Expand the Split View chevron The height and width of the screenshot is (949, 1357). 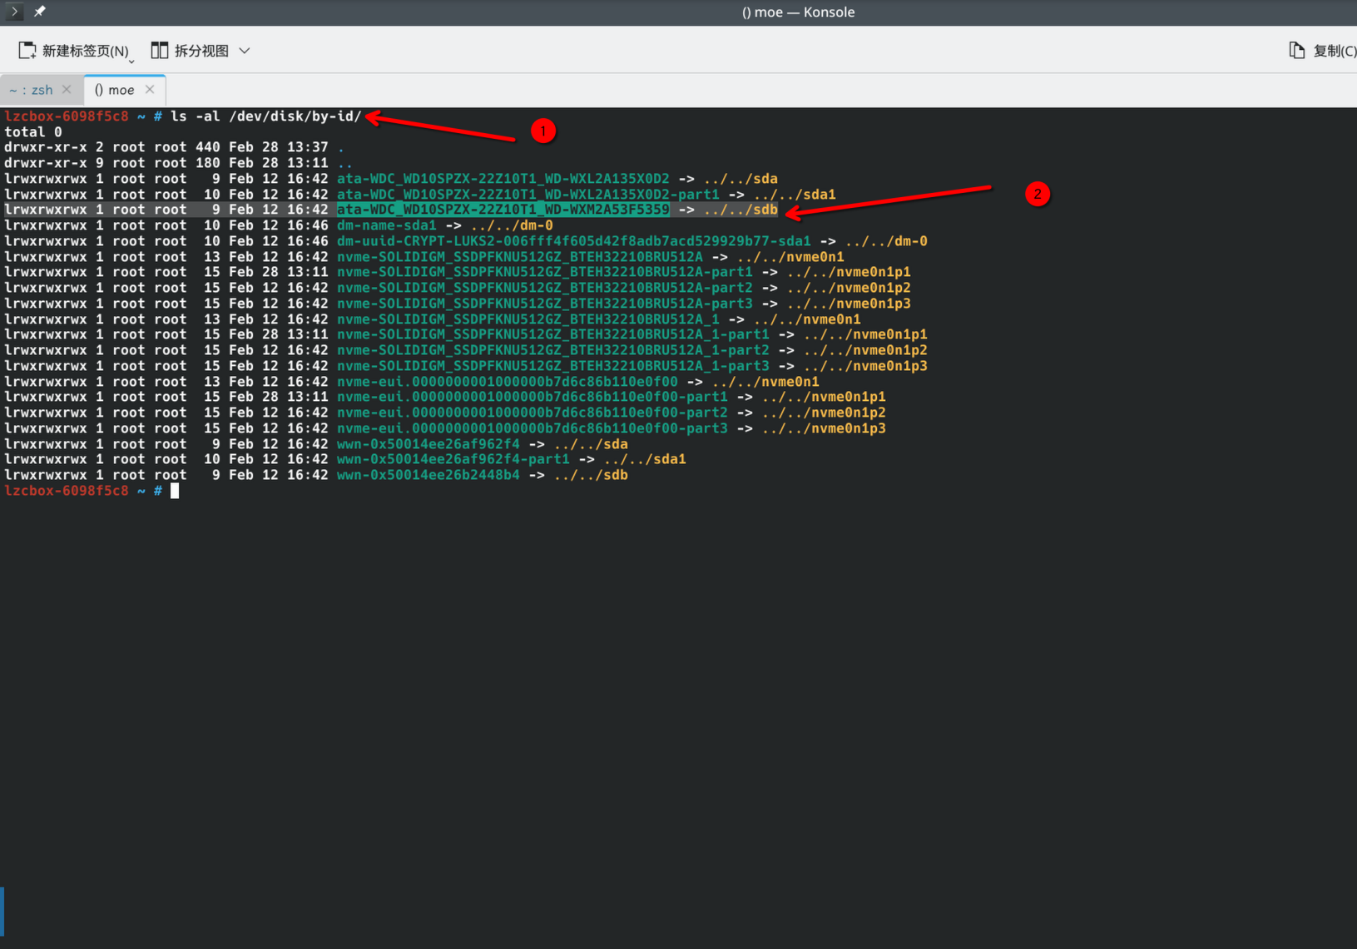tap(245, 51)
